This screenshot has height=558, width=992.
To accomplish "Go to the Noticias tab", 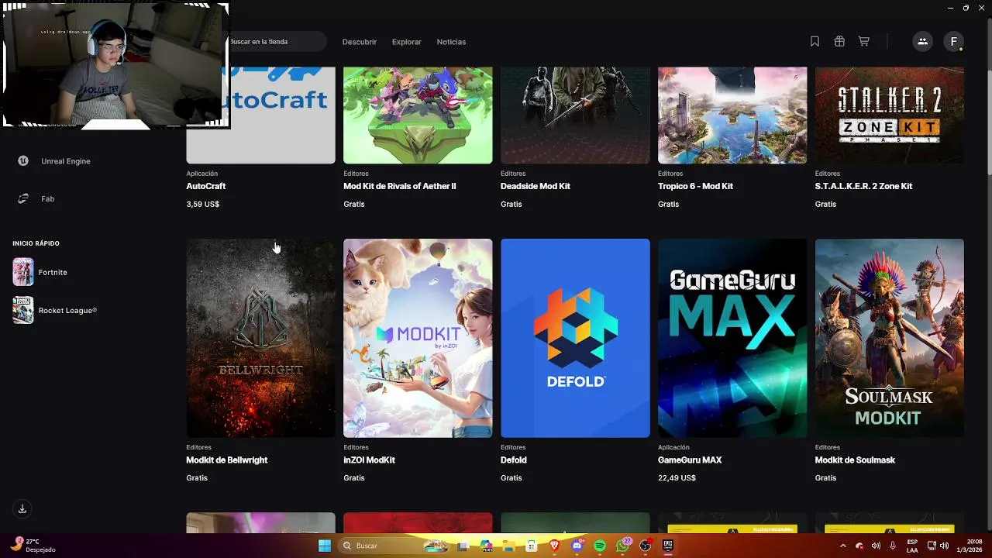I will click(x=451, y=42).
